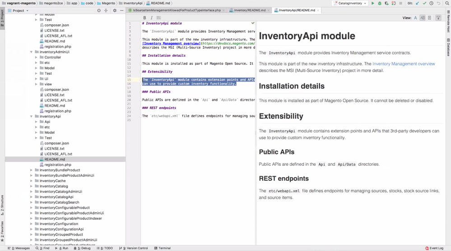Switch view to editor only mode

[x=415, y=18]
